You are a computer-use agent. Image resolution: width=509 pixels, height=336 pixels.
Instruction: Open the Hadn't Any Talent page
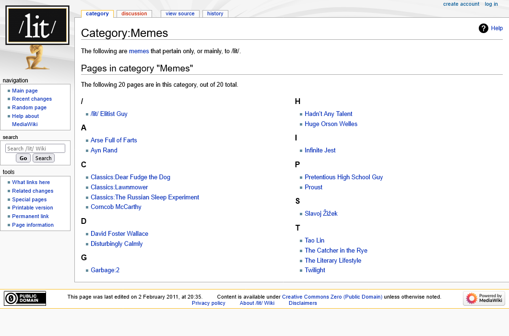click(328, 114)
